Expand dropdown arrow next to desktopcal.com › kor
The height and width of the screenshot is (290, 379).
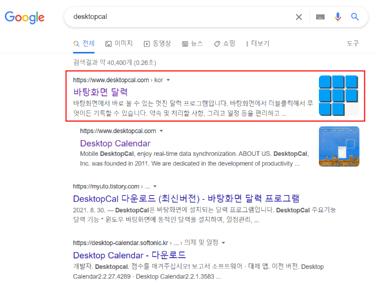point(168,80)
